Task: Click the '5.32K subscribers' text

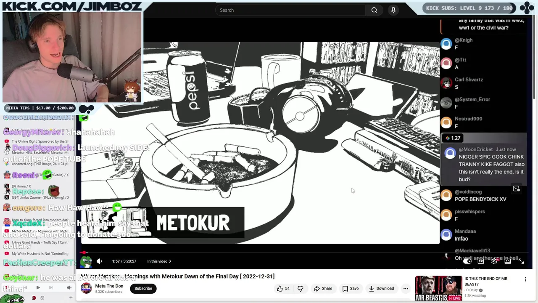Action: click(x=108, y=292)
